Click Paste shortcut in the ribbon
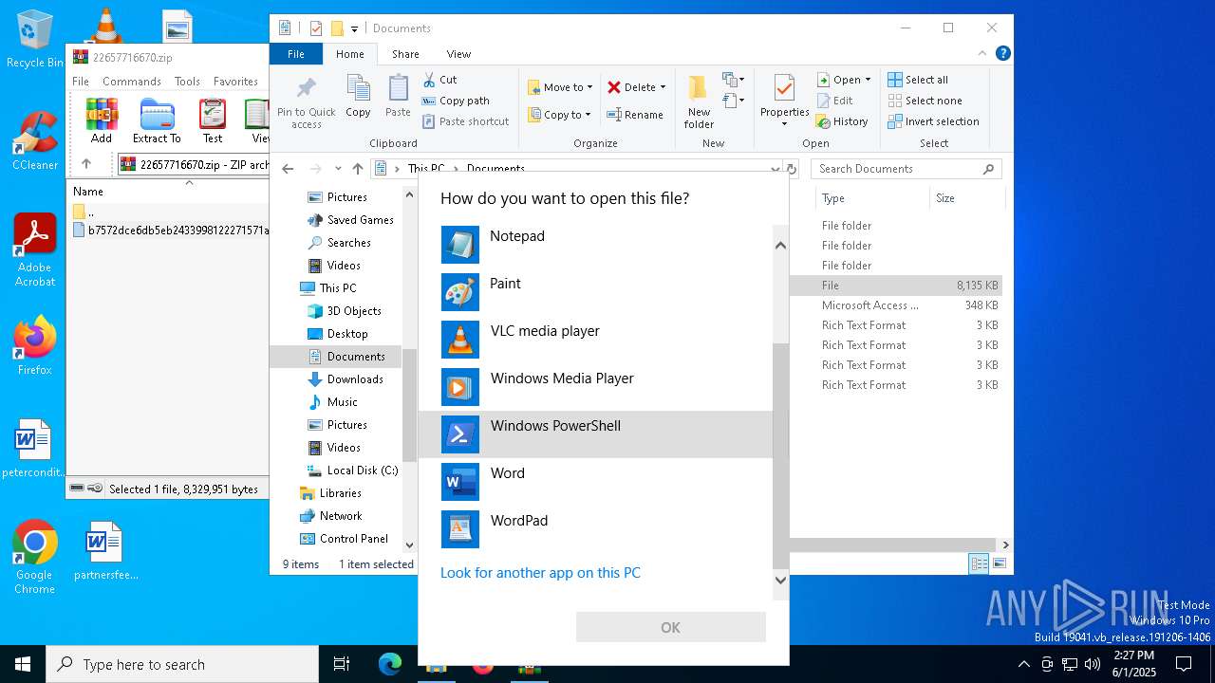1215x683 pixels. point(466,121)
